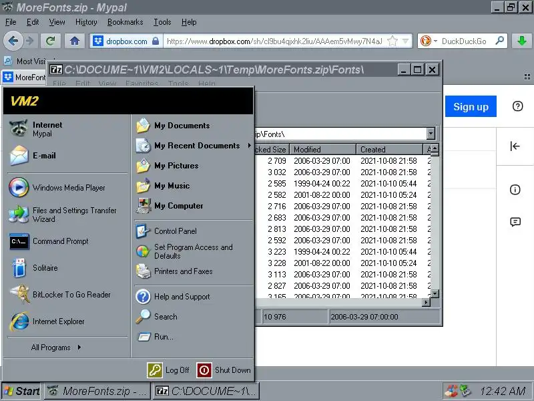
Task: Open the Run dialog
Action: [155, 337]
